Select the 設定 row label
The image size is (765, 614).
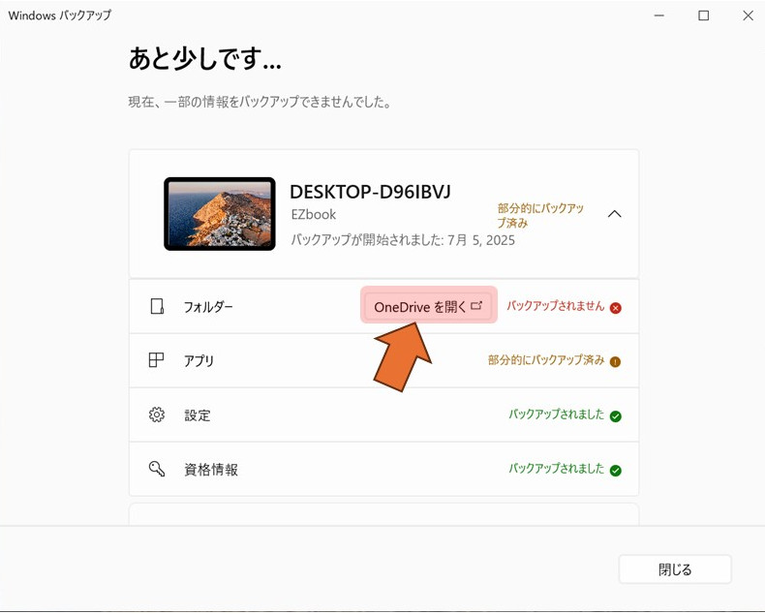tap(197, 415)
